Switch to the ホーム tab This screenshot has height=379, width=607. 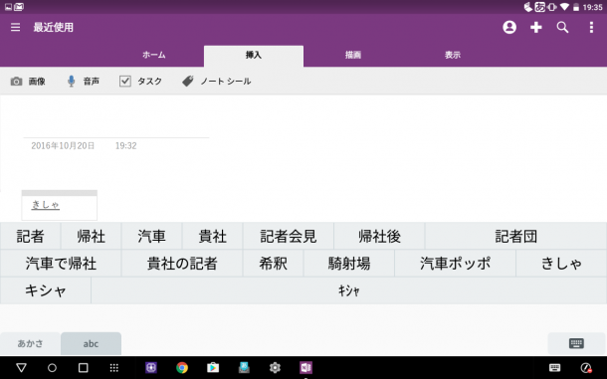point(154,55)
